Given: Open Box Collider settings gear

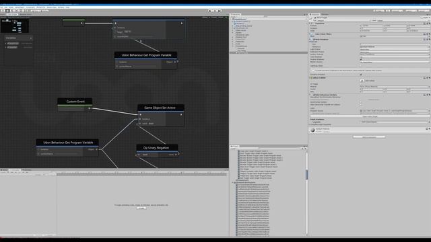Looking at the screenshot, I should pyautogui.click(x=430, y=78).
